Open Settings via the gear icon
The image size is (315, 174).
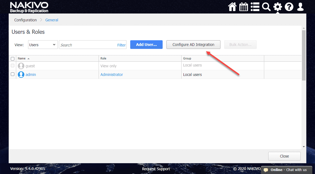pyautogui.click(x=277, y=7)
